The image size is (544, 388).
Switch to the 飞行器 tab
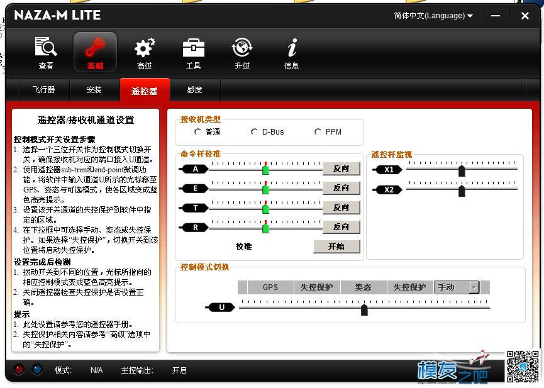44,90
